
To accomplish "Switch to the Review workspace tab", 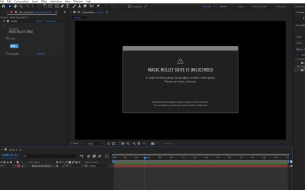I will tap(223, 7).
